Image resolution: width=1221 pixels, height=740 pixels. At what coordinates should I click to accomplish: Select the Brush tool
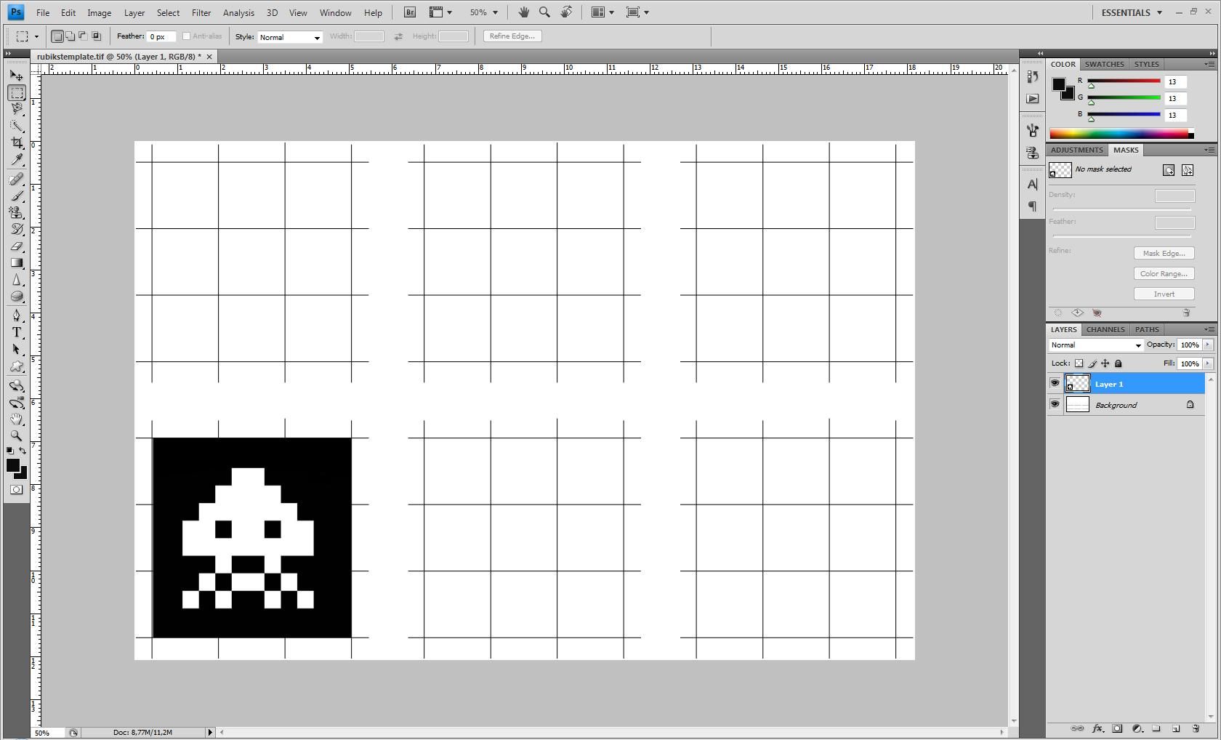(17, 196)
